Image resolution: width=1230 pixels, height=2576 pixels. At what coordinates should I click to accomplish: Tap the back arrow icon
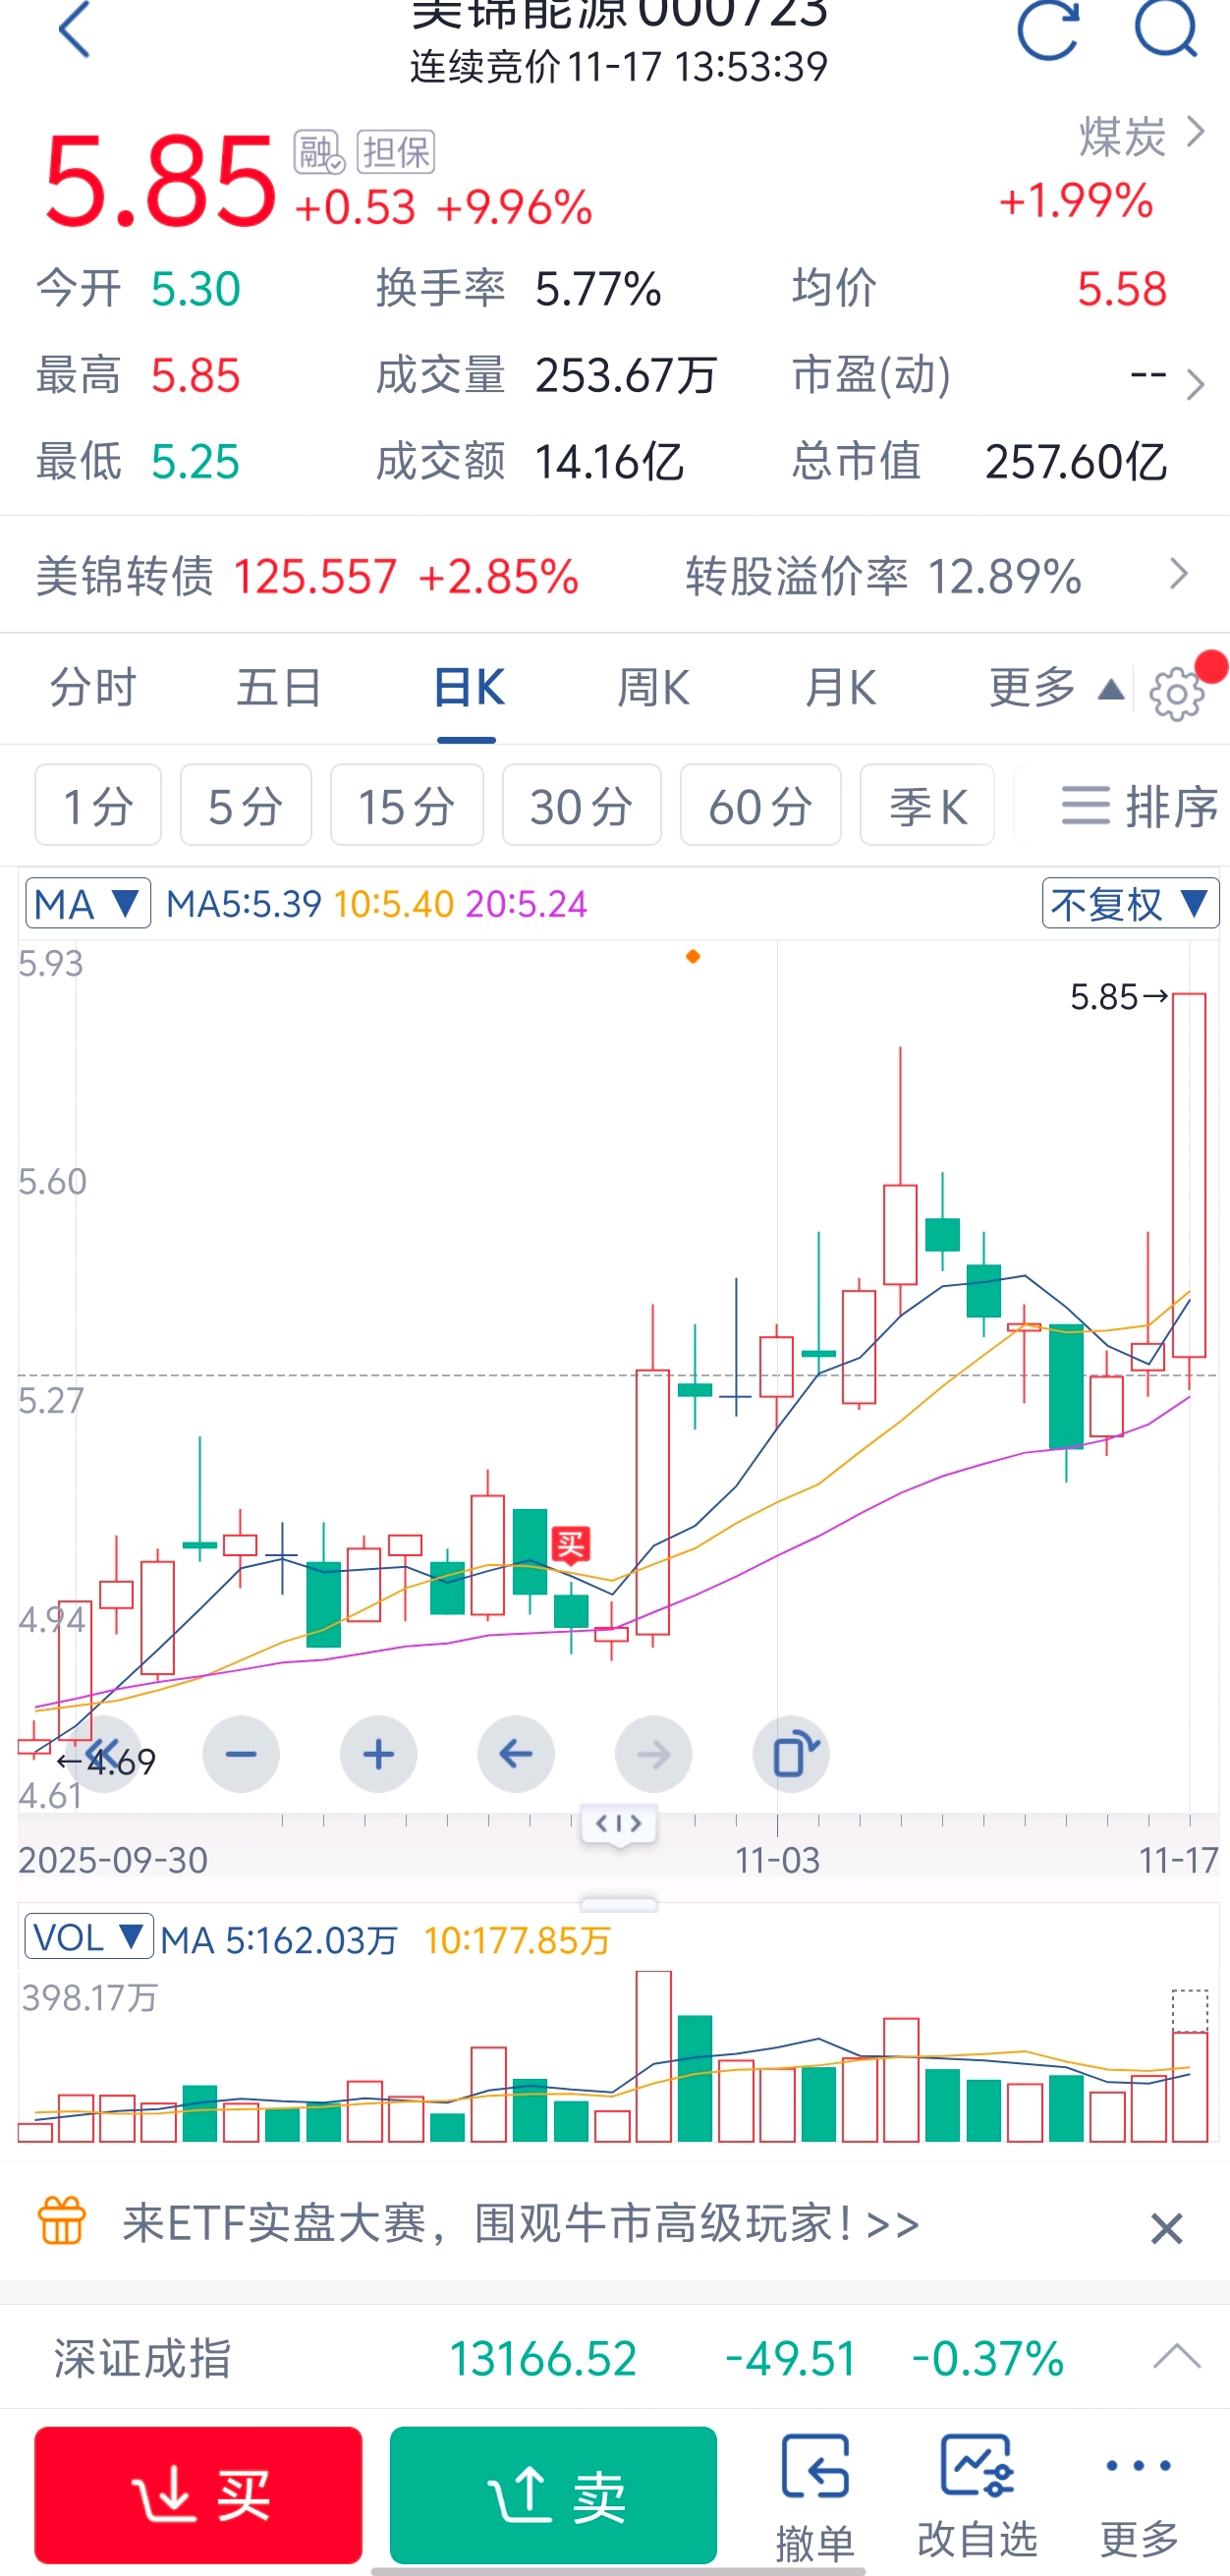(75, 30)
